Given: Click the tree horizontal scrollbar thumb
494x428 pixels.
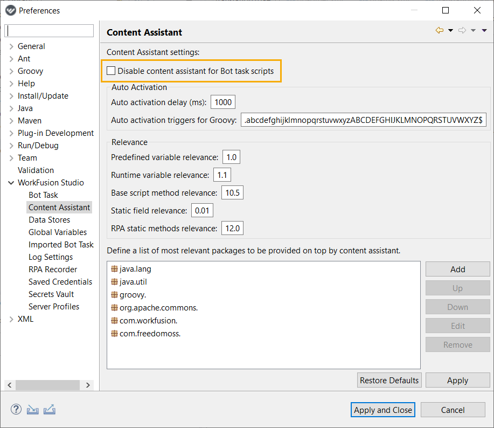Looking at the screenshot, I should tap(47, 385).
